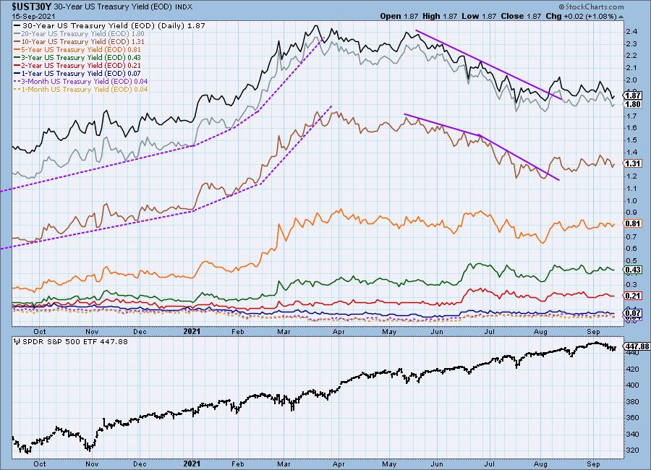Click the 0.43 last-value tag on right axis

[633, 270]
